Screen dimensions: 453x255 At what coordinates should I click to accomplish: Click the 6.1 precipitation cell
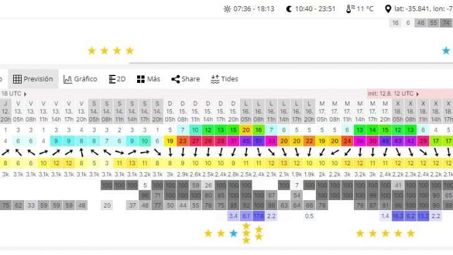click(246, 216)
